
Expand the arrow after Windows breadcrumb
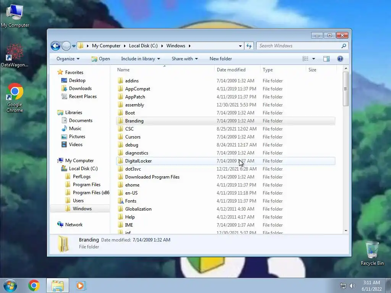[x=190, y=46]
